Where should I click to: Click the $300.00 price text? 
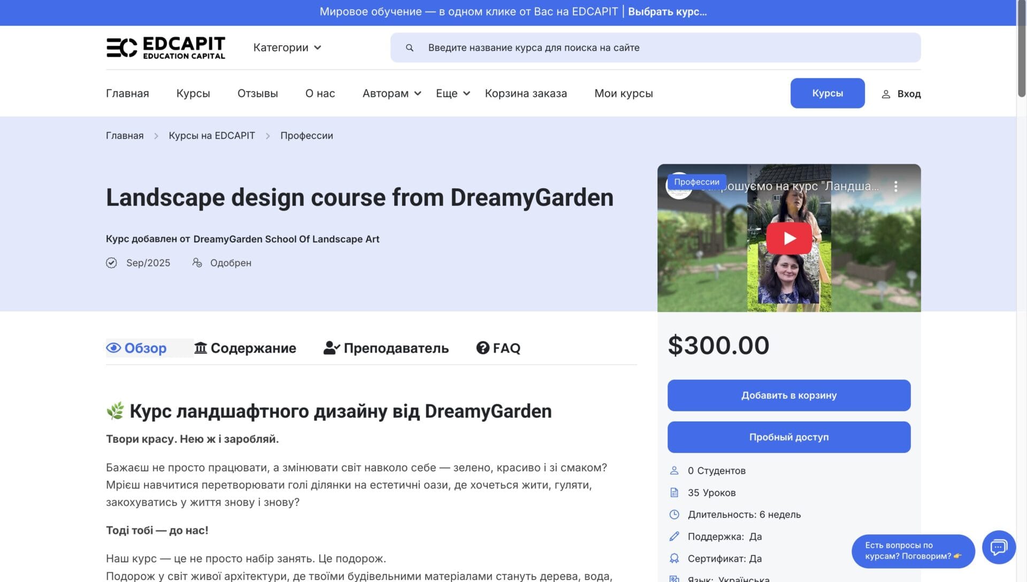pyautogui.click(x=718, y=346)
